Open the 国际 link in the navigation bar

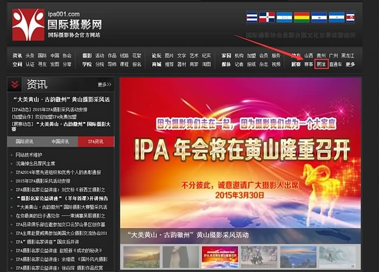42,56
